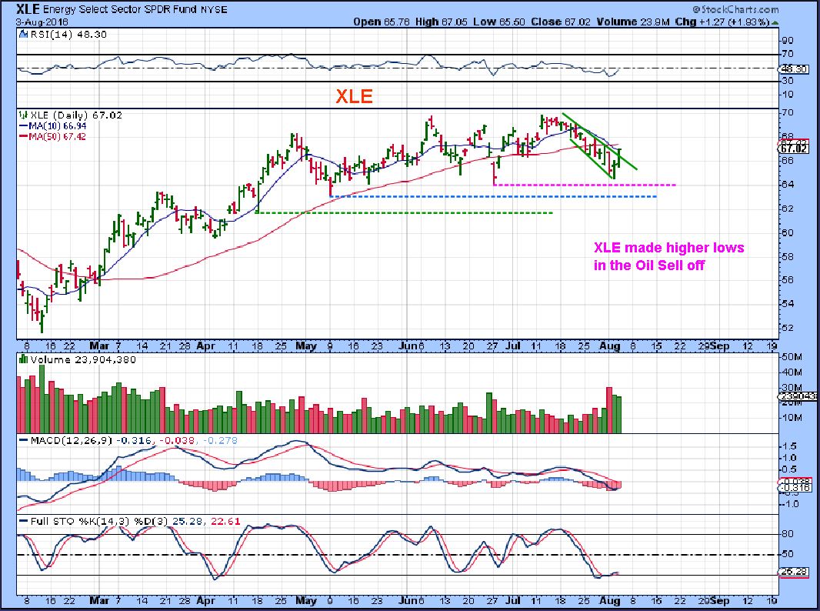
Task: Click the "RSI(14) 48.30" legend label
Action: 69,35
